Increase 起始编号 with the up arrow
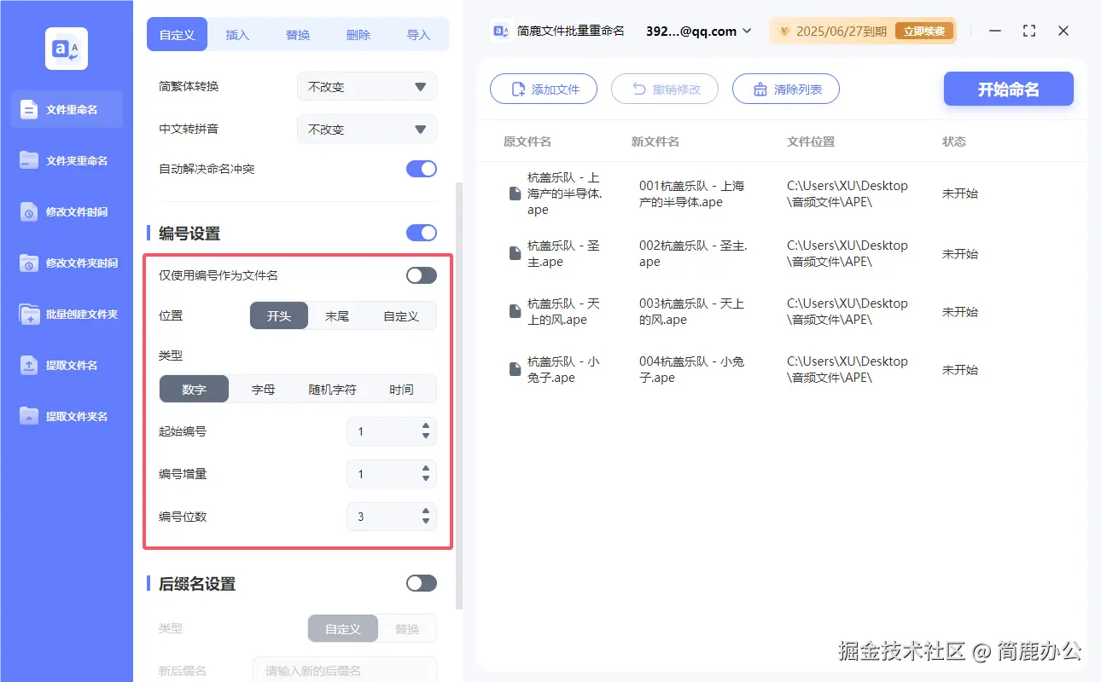Image resolution: width=1101 pixels, height=682 pixels. tap(425, 427)
